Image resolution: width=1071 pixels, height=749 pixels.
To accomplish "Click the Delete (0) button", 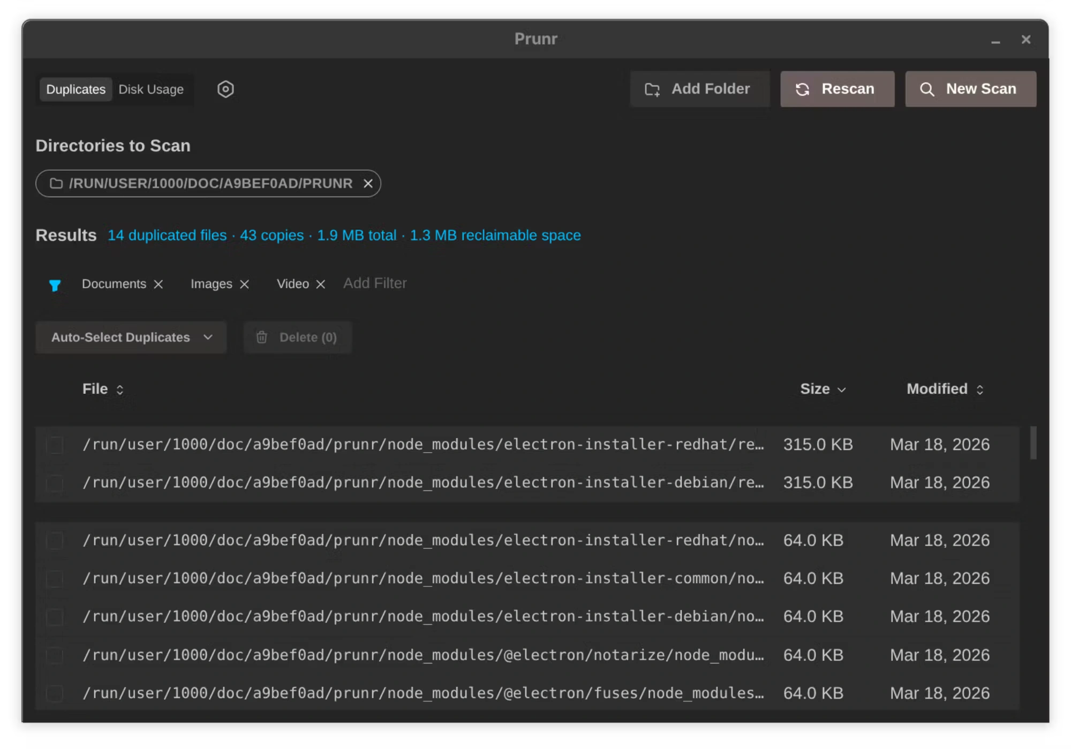I will (x=298, y=337).
